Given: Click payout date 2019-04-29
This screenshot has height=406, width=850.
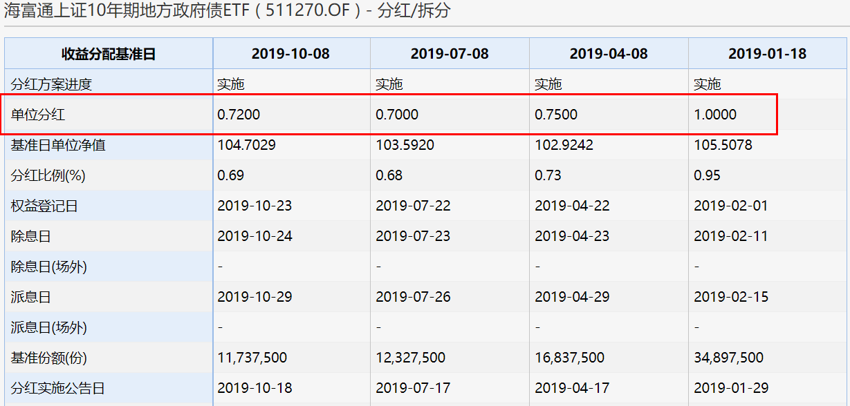Looking at the screenshot, I should pyautogui.click(x=572, y=297).
